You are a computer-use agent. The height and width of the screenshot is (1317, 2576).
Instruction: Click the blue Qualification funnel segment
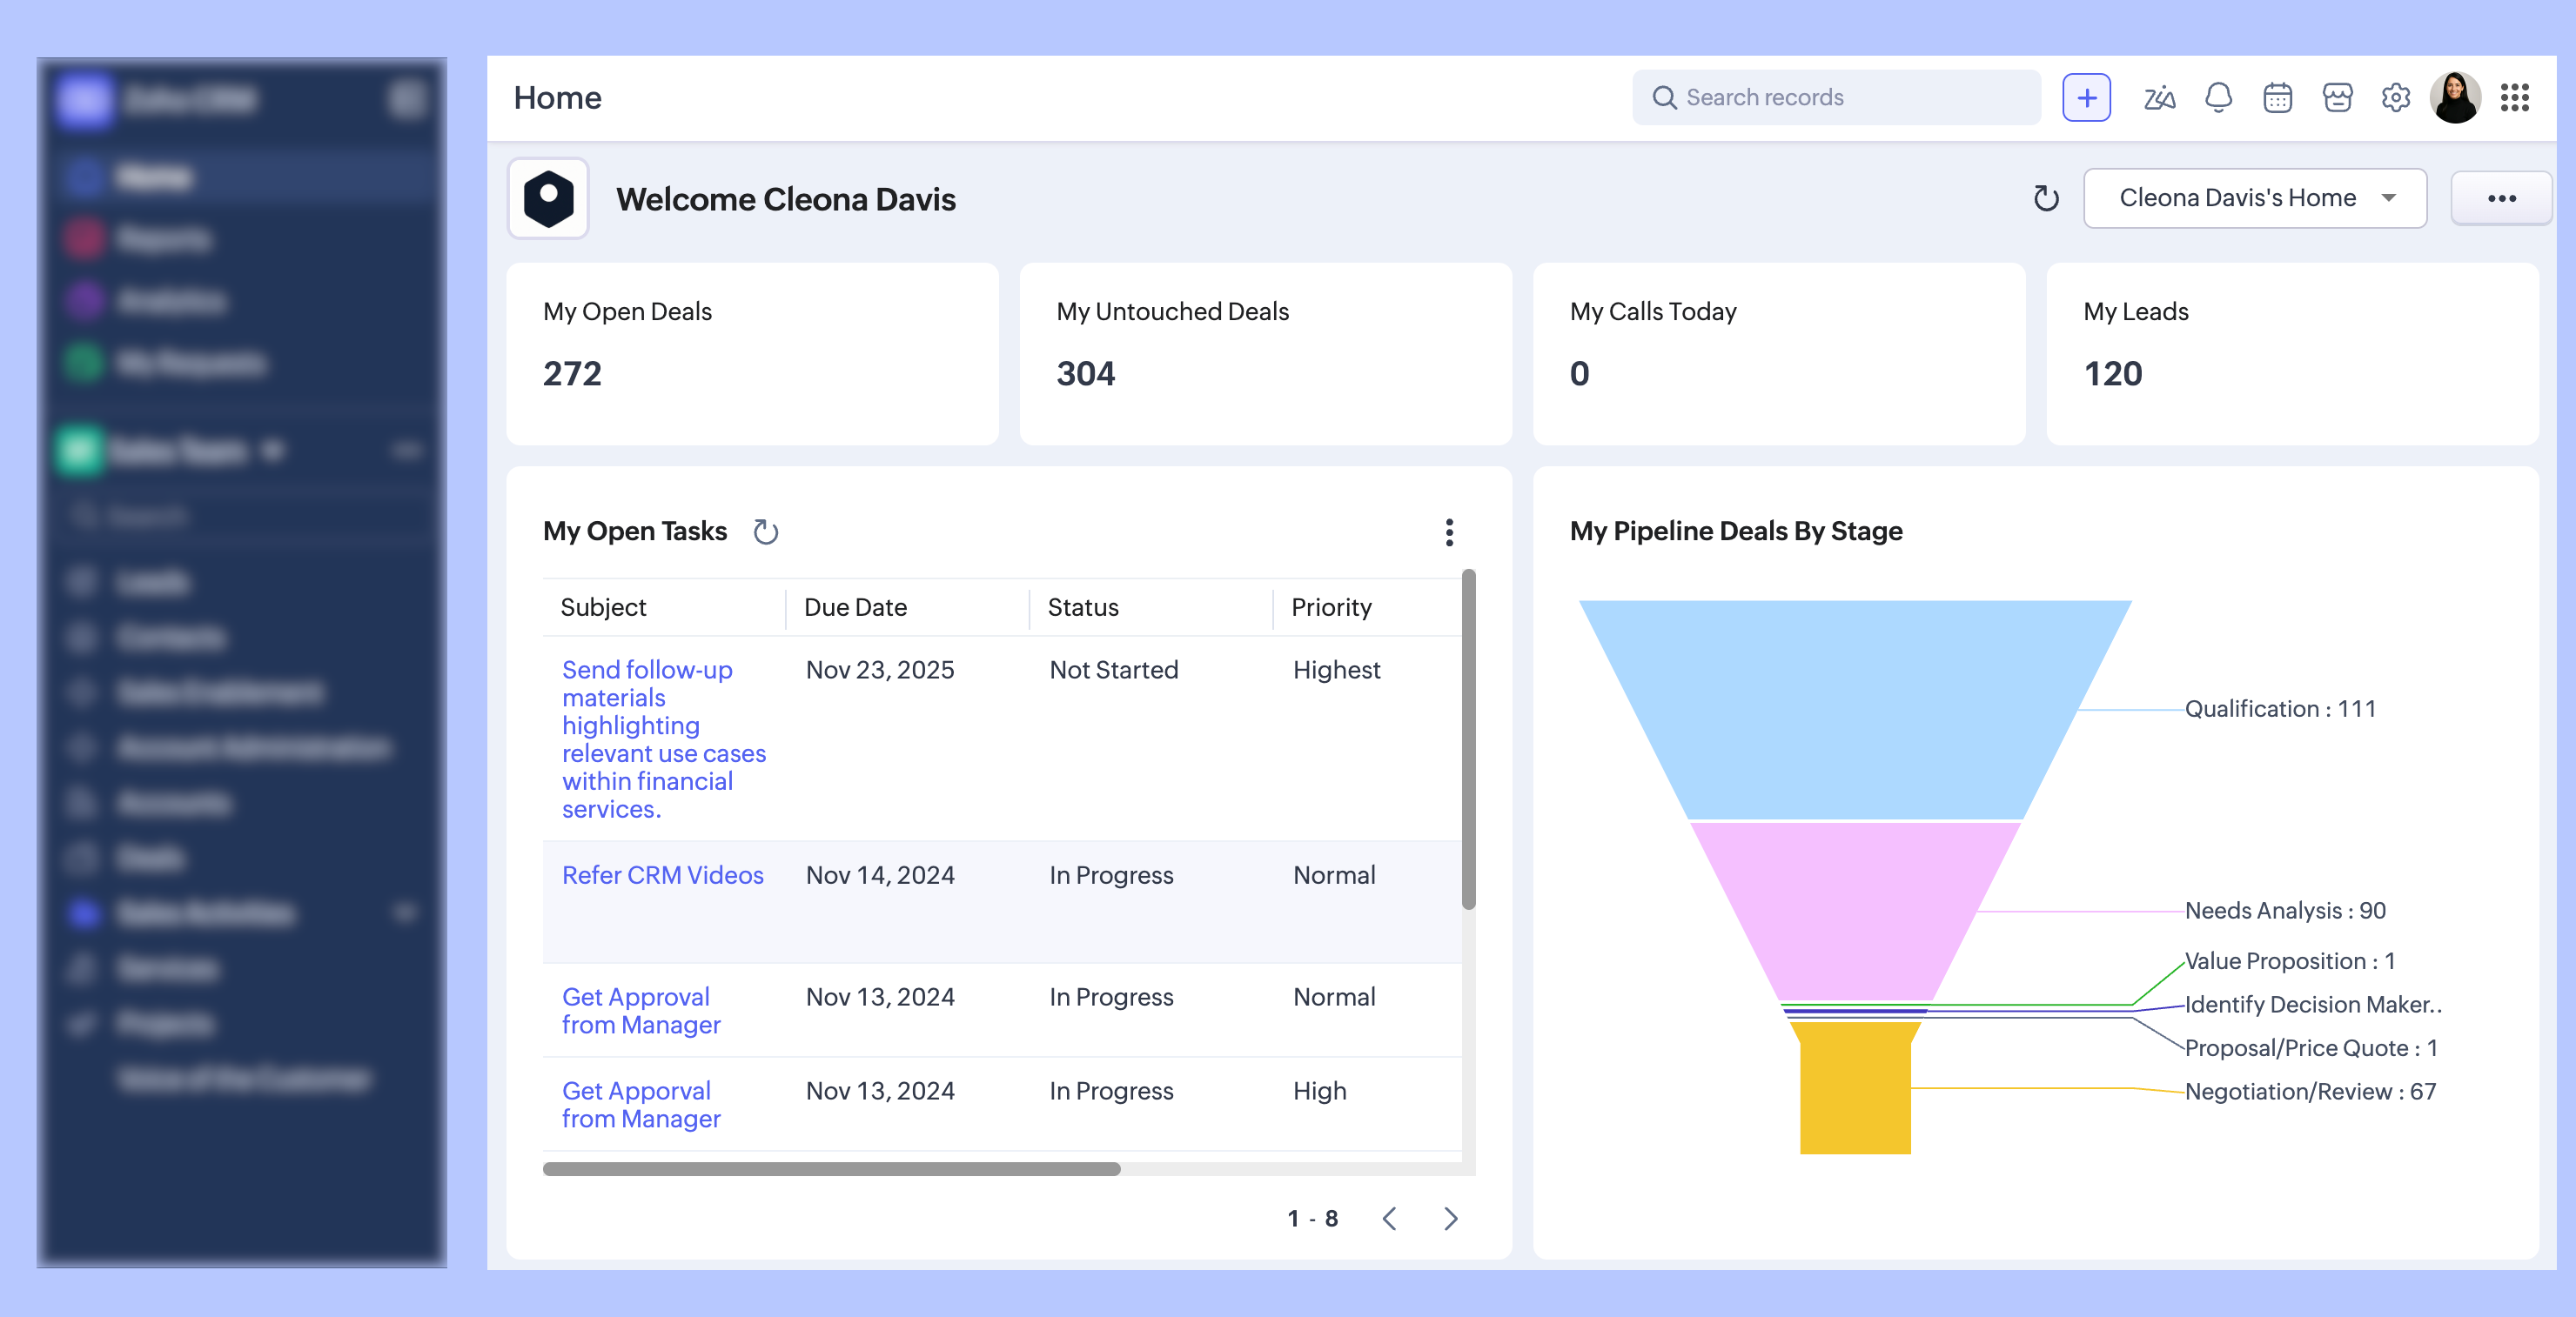pos(1855,708)
